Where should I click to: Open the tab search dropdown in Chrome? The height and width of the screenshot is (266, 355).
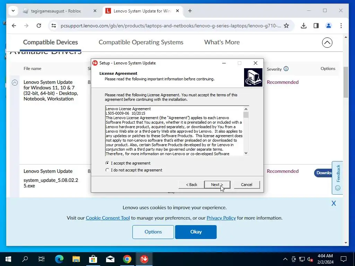click(13, 11)
